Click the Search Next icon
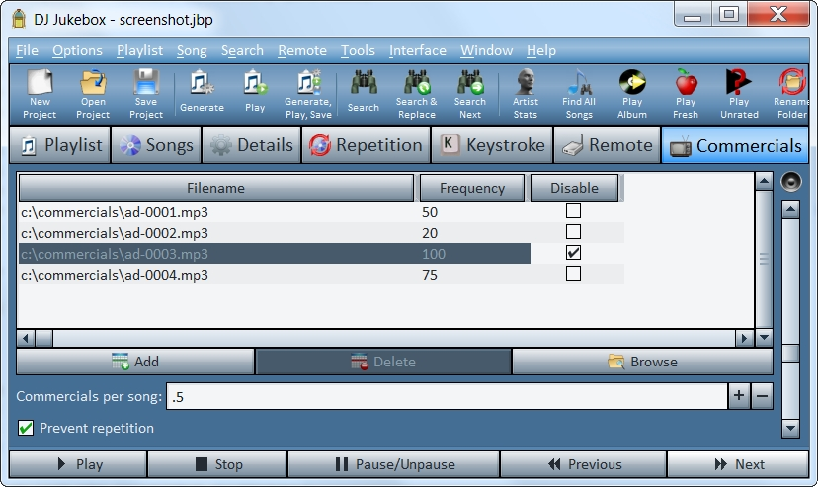Image resolution: width=818 pixels, height=487 pixels. click(470, 82)
